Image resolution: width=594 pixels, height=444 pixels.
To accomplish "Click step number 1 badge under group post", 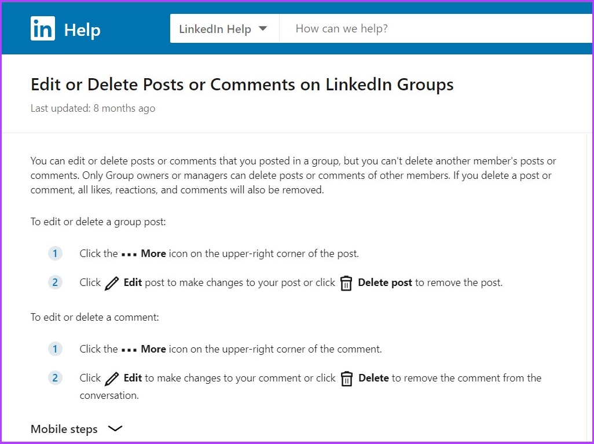I will [56, 254].
